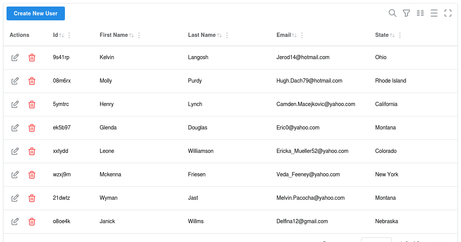Toggle full screen table view
This screenshot has height=242, width=461.
coord(448,13)
